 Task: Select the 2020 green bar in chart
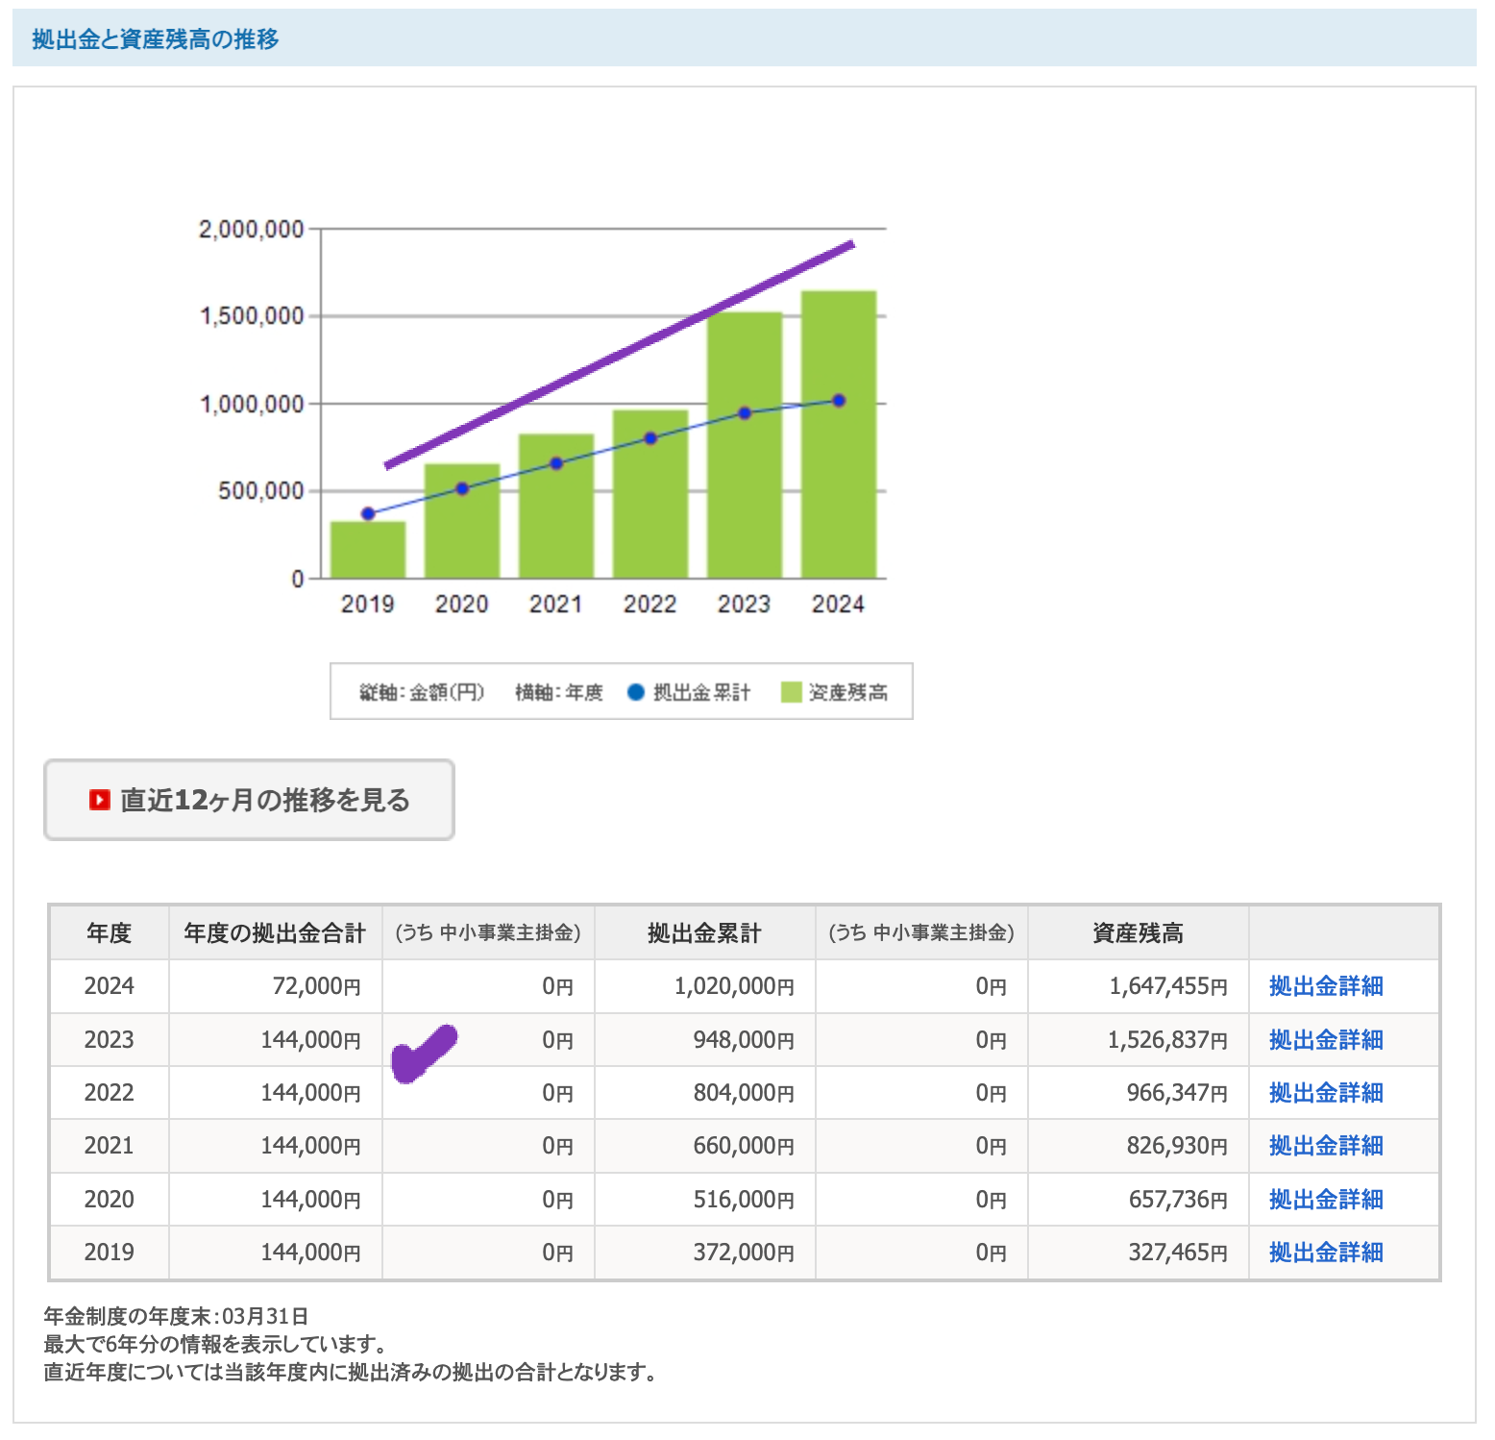(x=462, y=521)
